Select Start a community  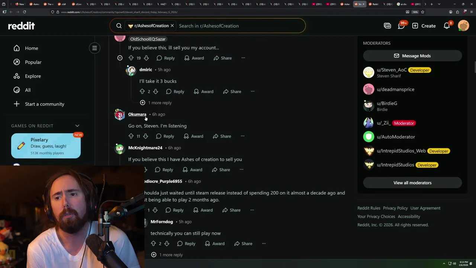[45, 104]
